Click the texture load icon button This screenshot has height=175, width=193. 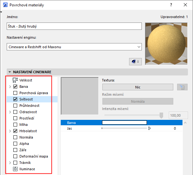[182, 87]
